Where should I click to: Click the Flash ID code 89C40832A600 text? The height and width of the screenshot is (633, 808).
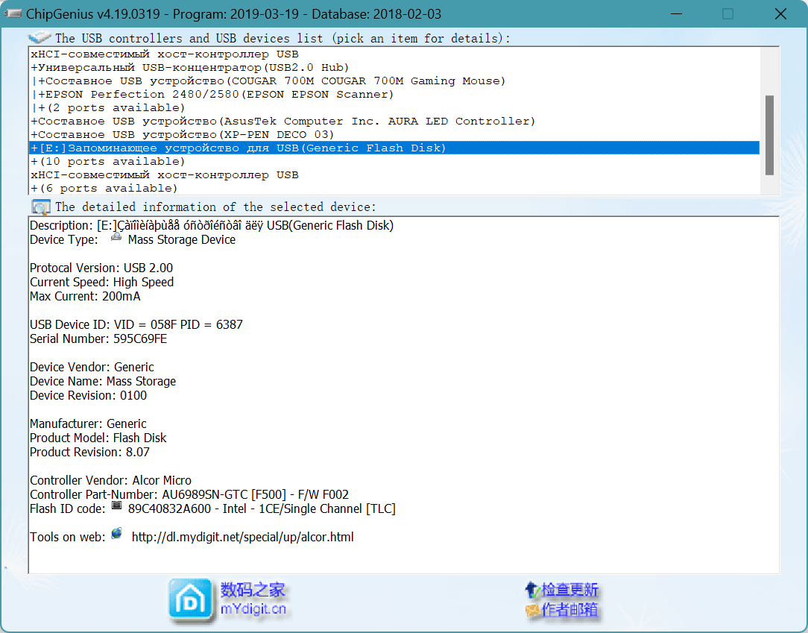tap(262, 508)
